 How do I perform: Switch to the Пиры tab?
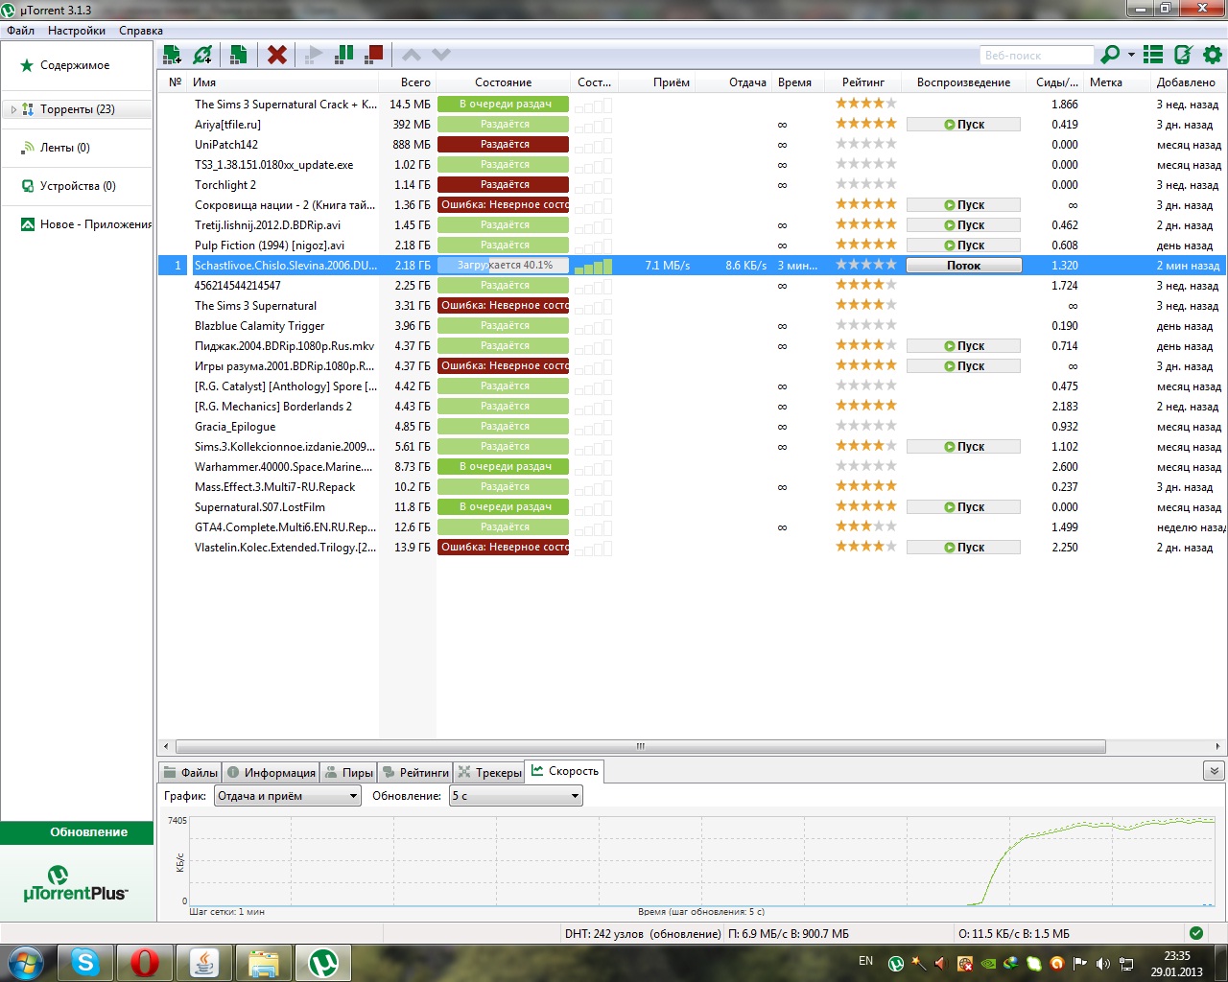tap(348, 772)
